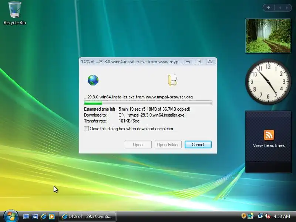
Task: Click the sidebar add gadget plus button
Action: 268,8
